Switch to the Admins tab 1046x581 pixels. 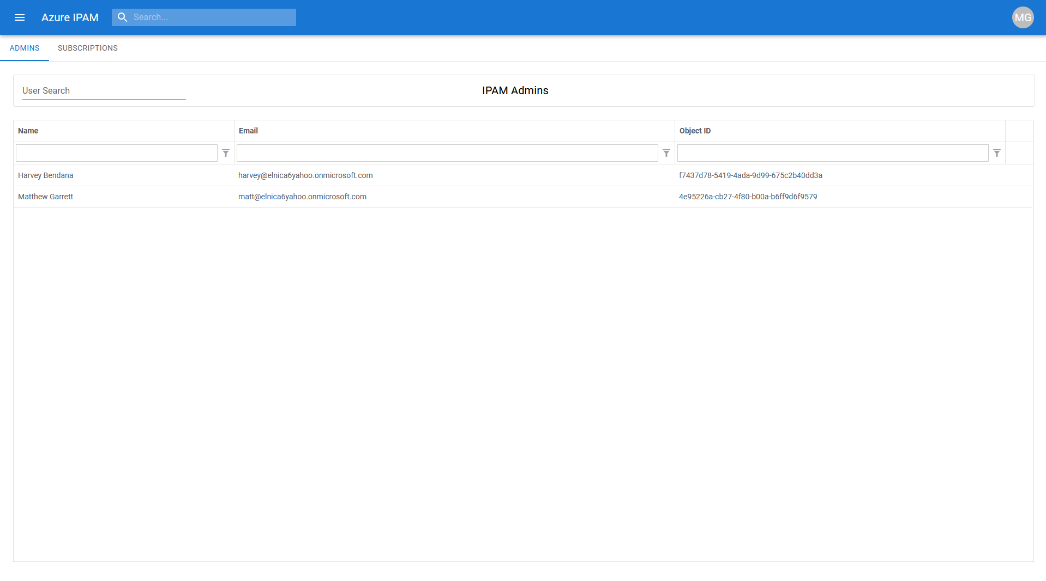[25, 48]
